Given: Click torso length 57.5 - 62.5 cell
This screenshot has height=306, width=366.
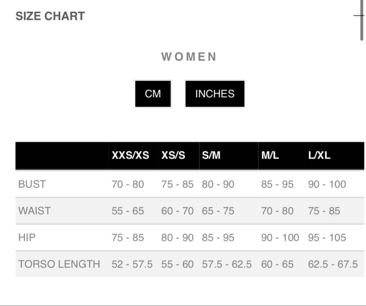Looking at the screenshot, I should click(227, 264).
